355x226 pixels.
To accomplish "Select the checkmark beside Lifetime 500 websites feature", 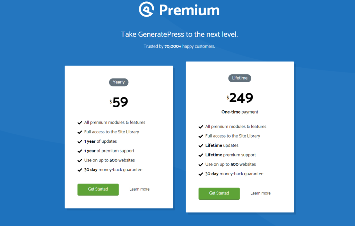I will (200, 164).
